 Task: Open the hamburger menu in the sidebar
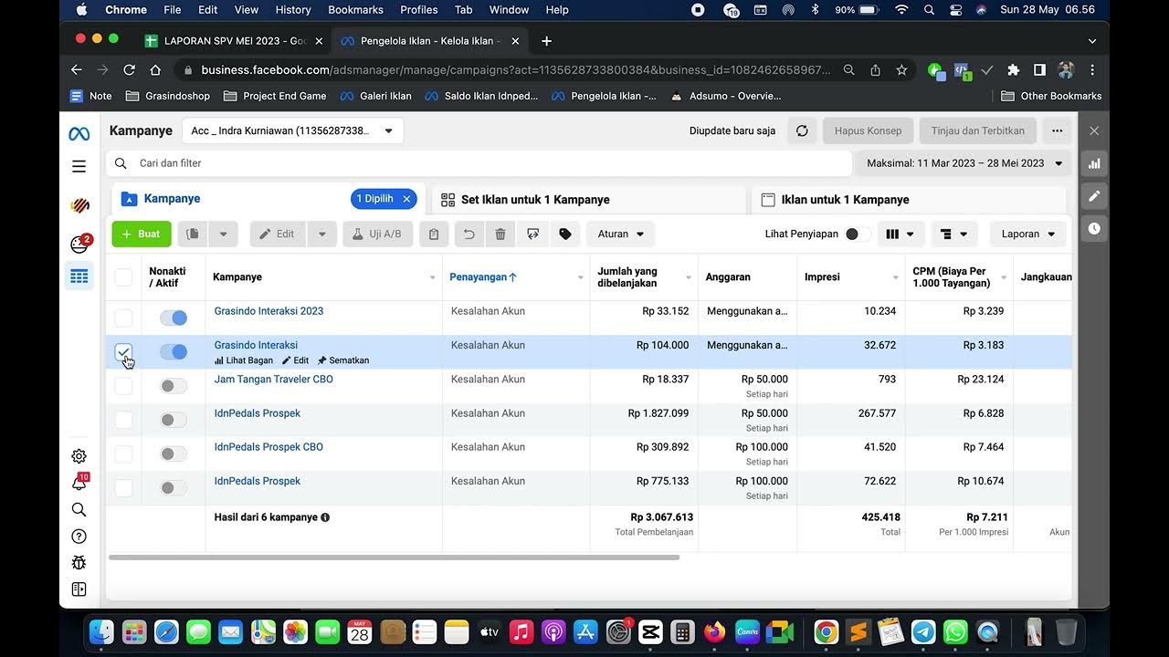point(79,166)
